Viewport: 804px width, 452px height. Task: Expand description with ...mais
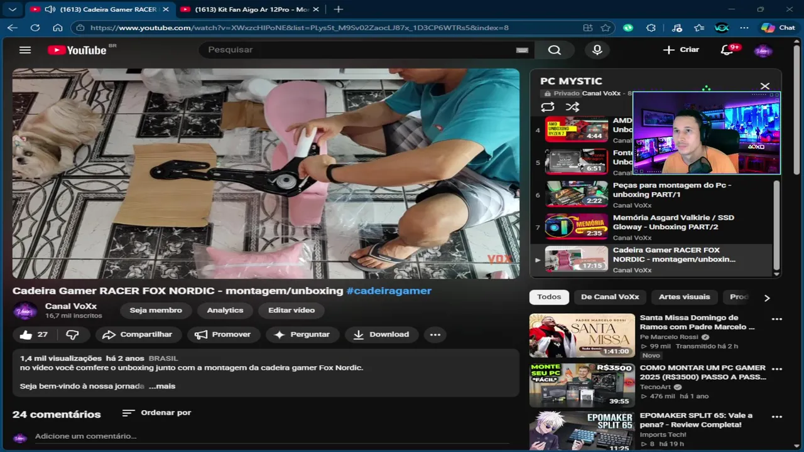tap(162, 386)
